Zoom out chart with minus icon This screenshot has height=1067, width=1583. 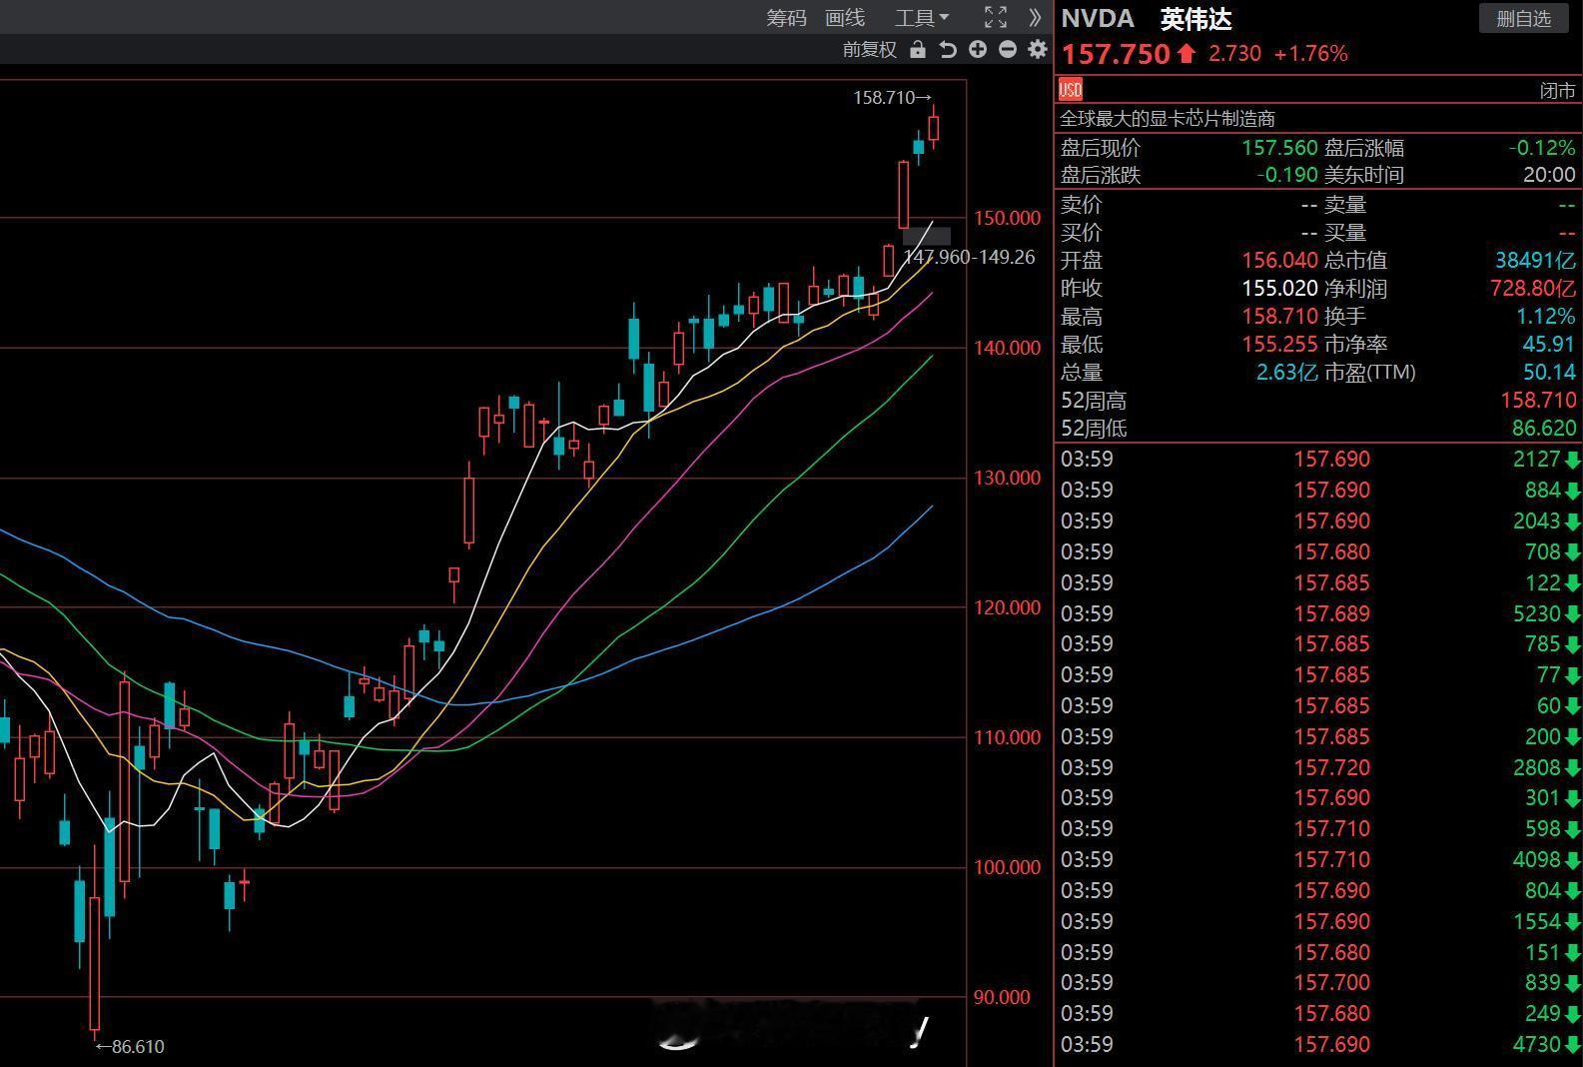click(1008, 49)
